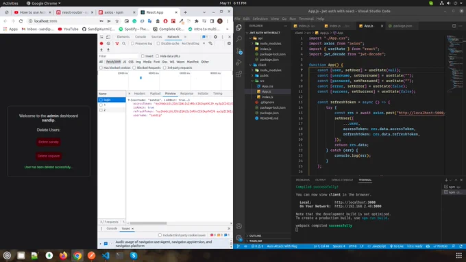Check the Hide data URLs option
The image size is (466, 262).
(158, 56)
